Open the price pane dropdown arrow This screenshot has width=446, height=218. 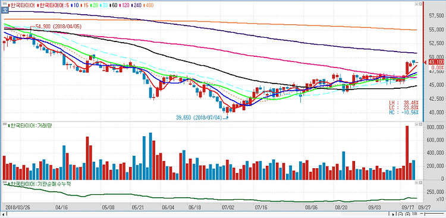[x=416, y=4]
